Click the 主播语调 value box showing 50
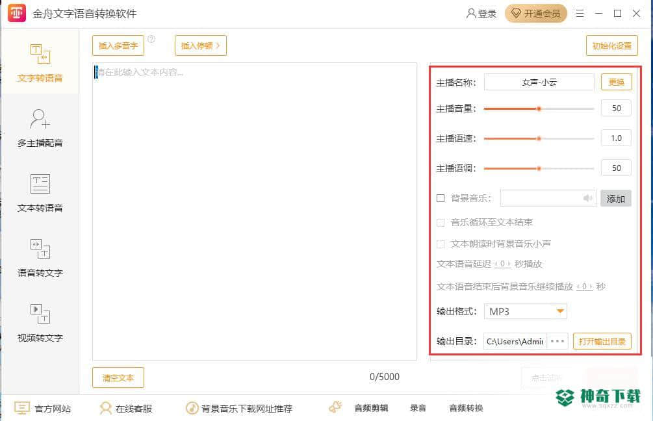The width and height of the screenshot is (653, 421). tap(617, 168)
